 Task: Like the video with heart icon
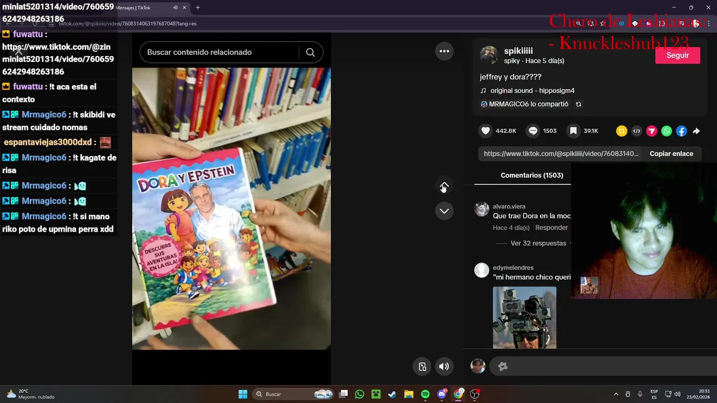pos(486,130)
